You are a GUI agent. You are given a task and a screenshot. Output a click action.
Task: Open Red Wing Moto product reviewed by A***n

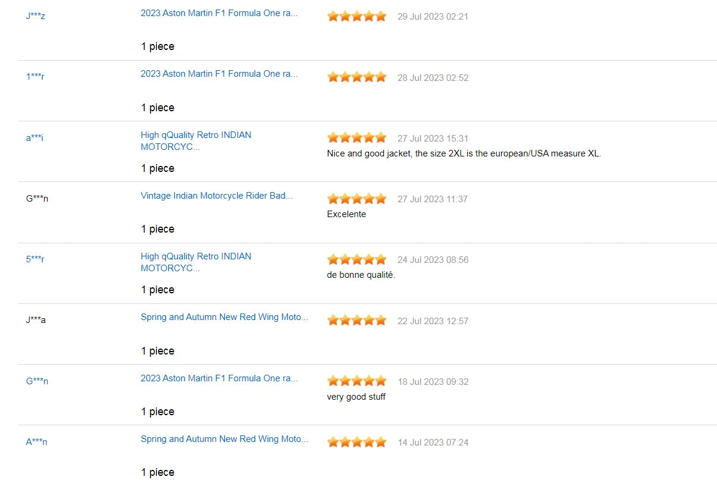point(224,439)
